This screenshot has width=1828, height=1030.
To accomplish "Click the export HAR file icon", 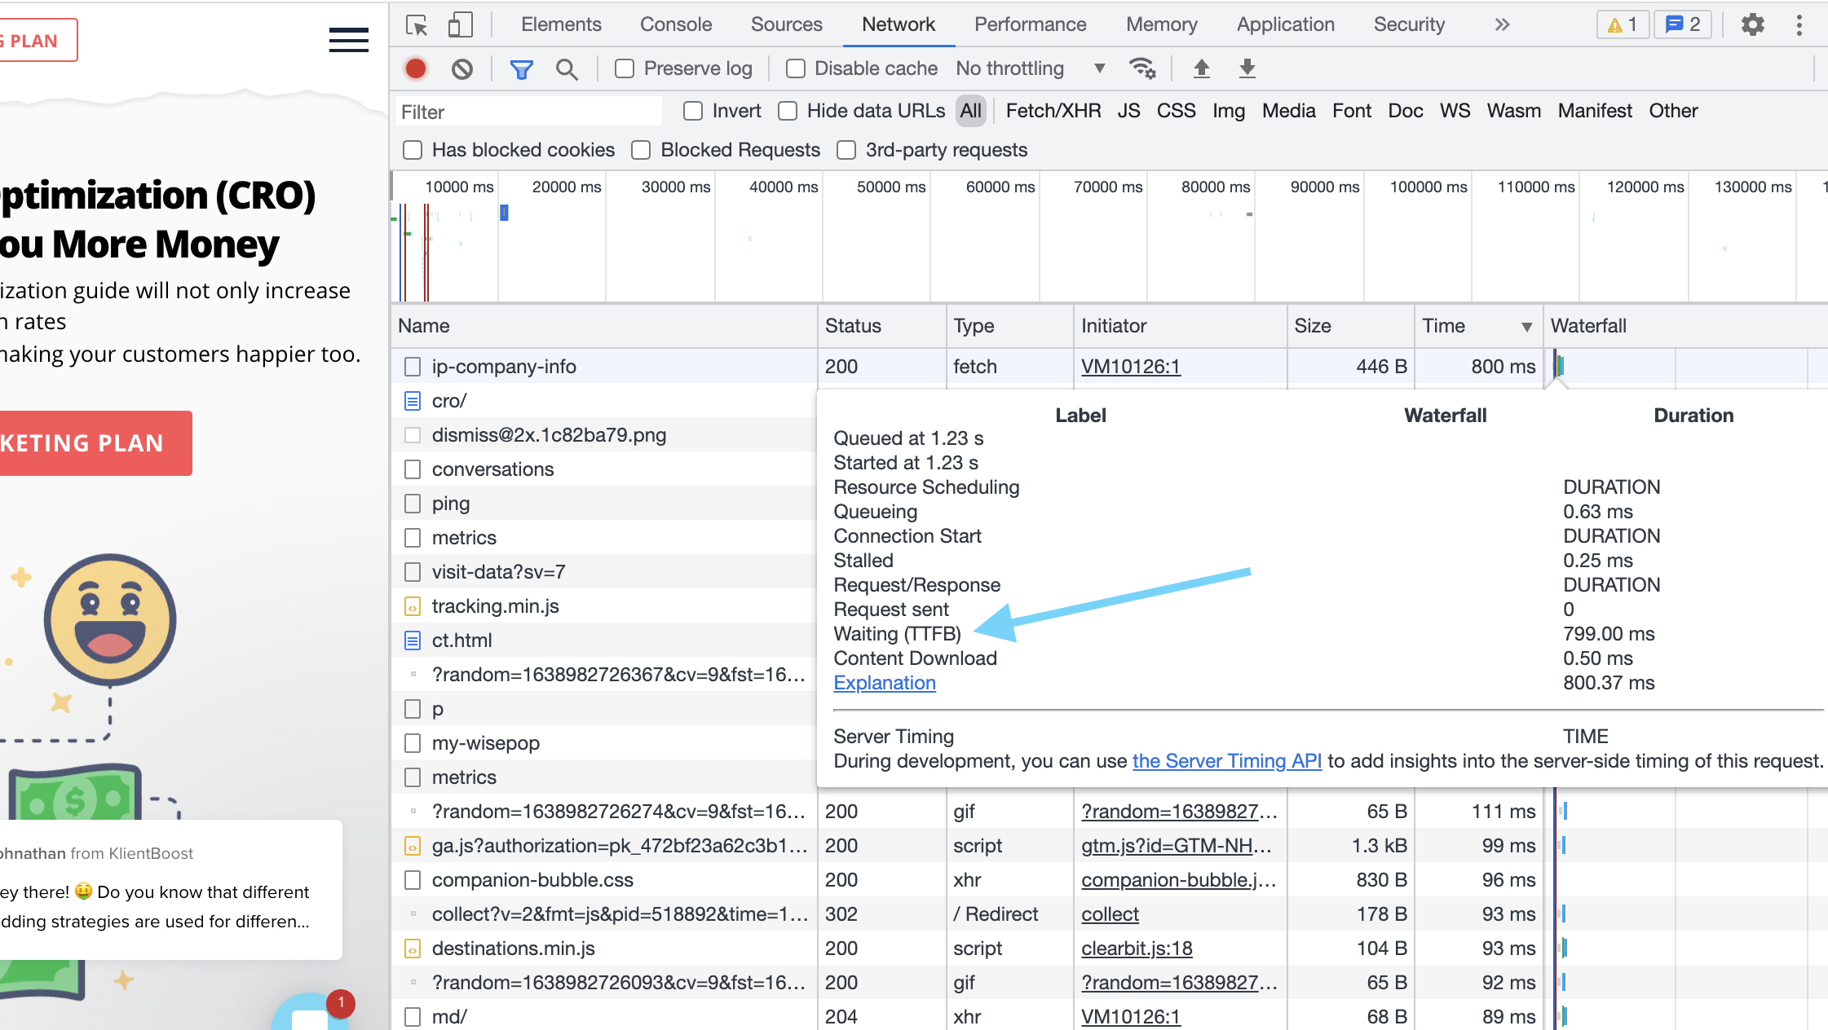I will point(1247,69).
